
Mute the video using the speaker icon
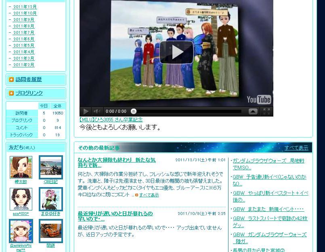[97, 111]
